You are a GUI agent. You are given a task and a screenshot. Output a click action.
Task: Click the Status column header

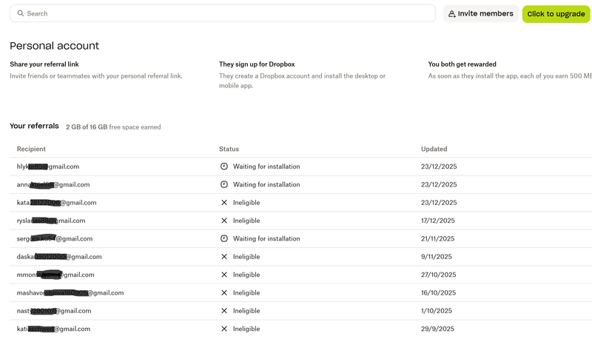coord(229,149)
